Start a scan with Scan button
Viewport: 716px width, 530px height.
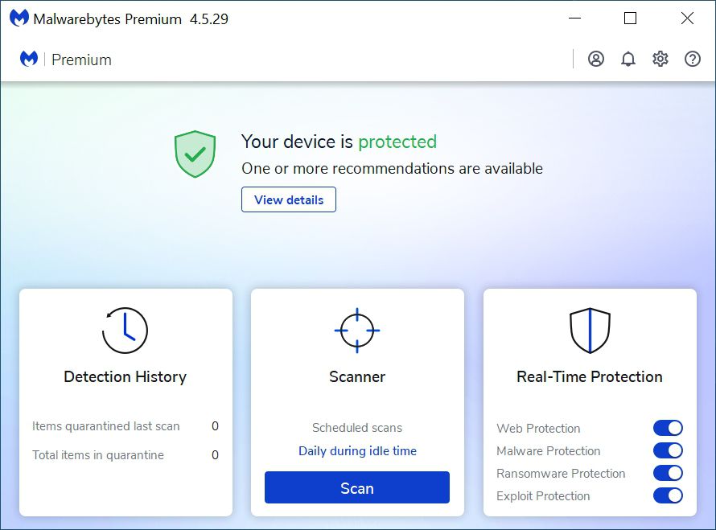(x=357, y=487)
